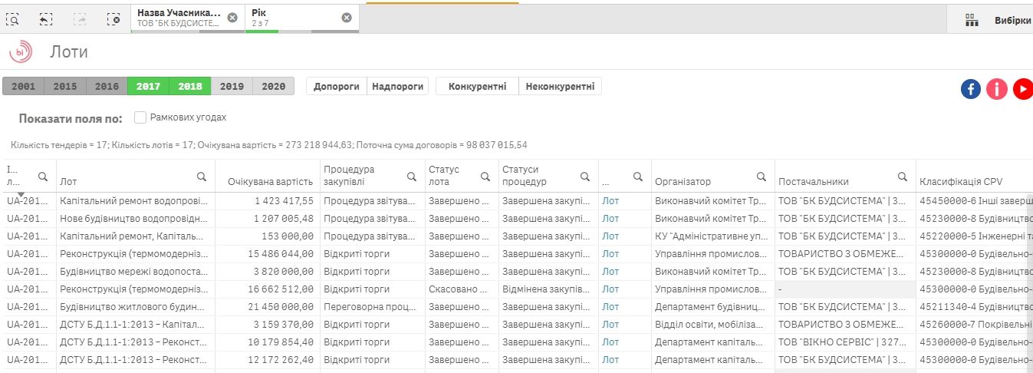Select '45220000-5 Інженерні' CPV cell

point(974,236)
